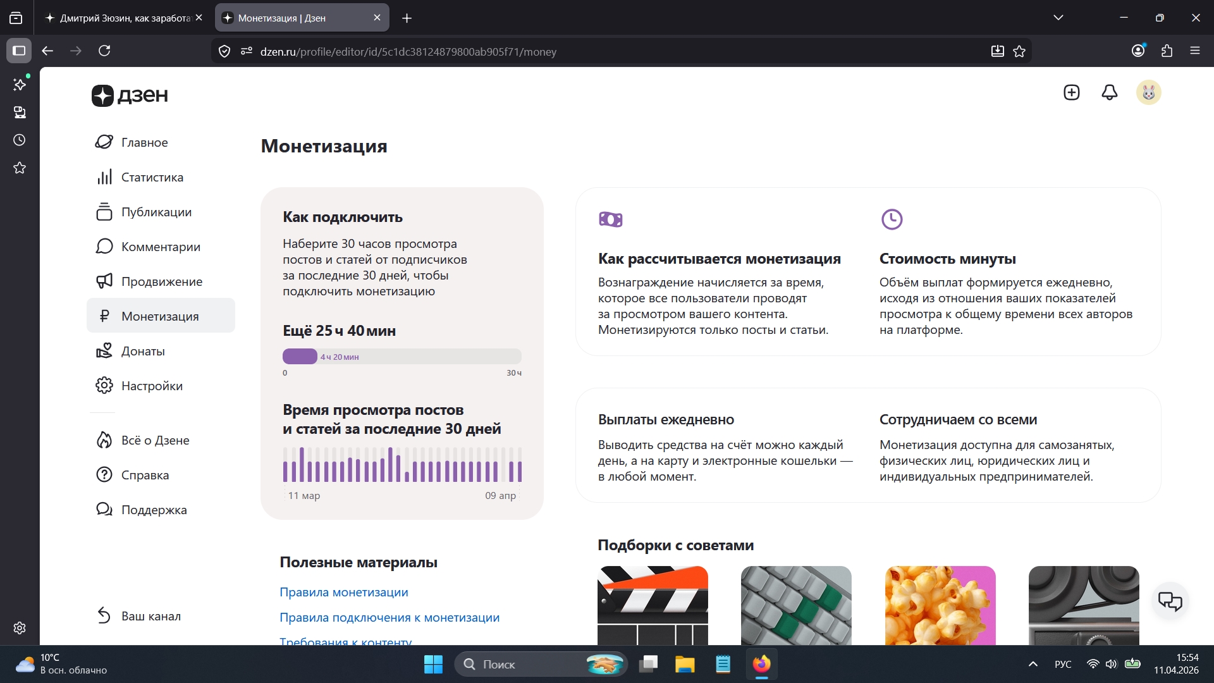Image resolution: width=1214 pixels, height=683 pixels.
Task: Open the feedback chat bubble
Action: click(1170, 601)
